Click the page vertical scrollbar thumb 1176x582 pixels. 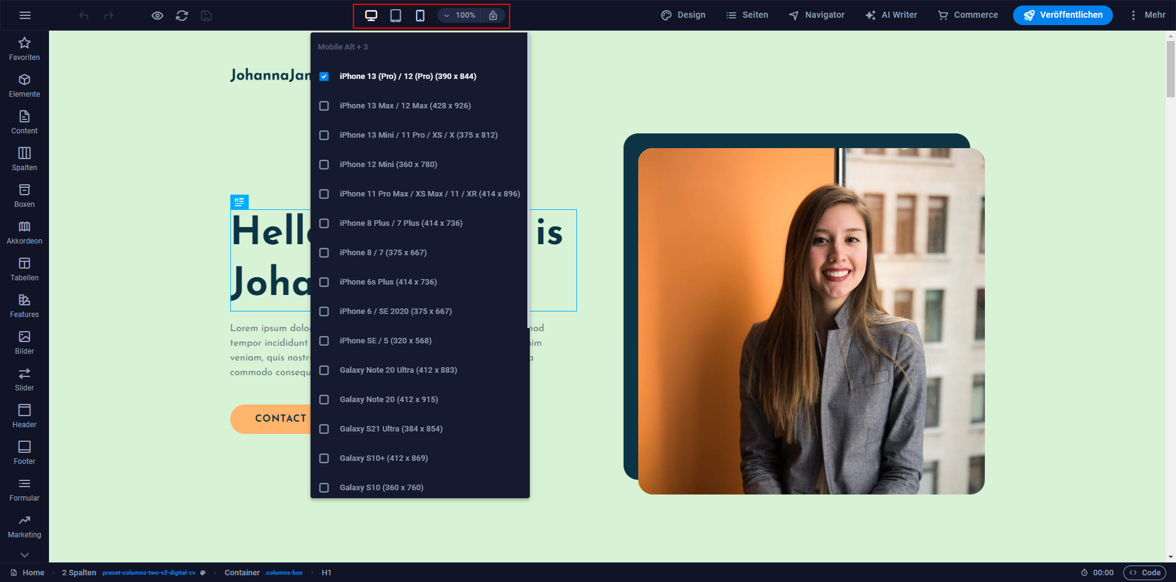pos(1170,69)
